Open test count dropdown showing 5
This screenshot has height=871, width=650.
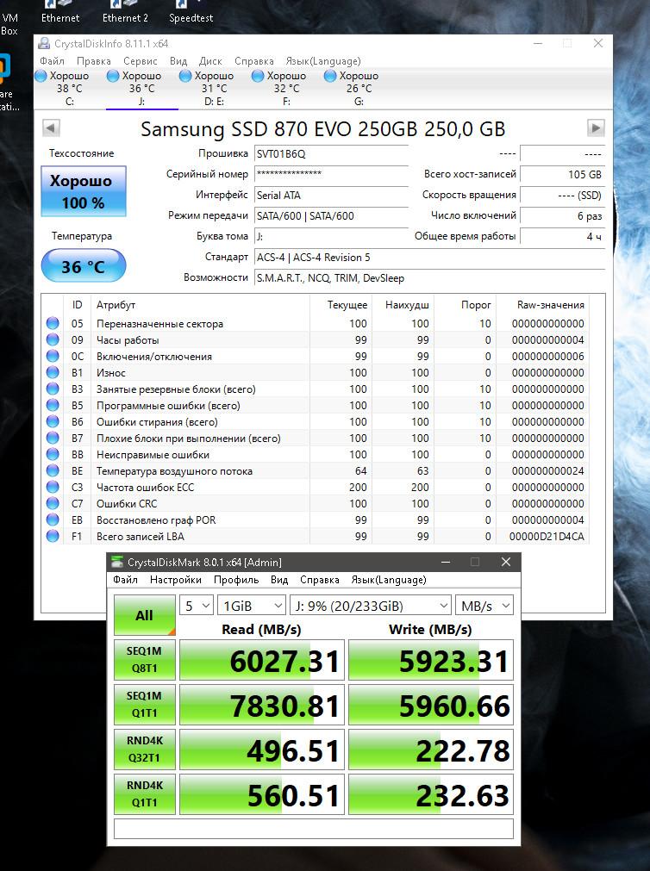pos(197,606)
